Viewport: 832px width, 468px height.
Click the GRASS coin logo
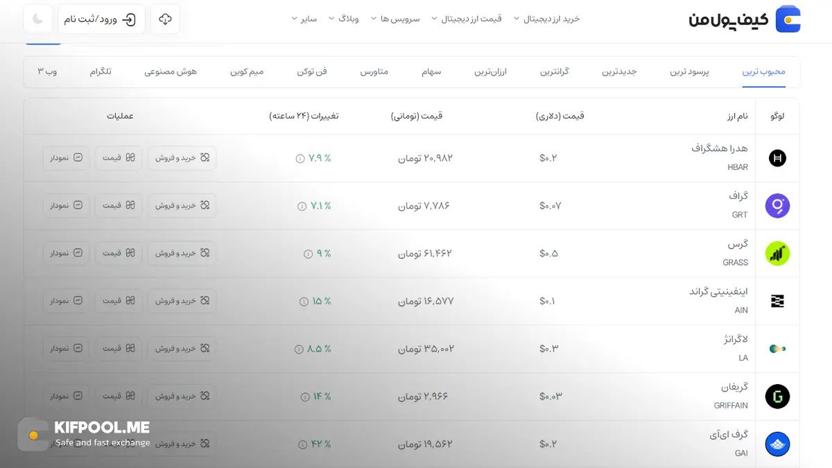coord(777,253)
